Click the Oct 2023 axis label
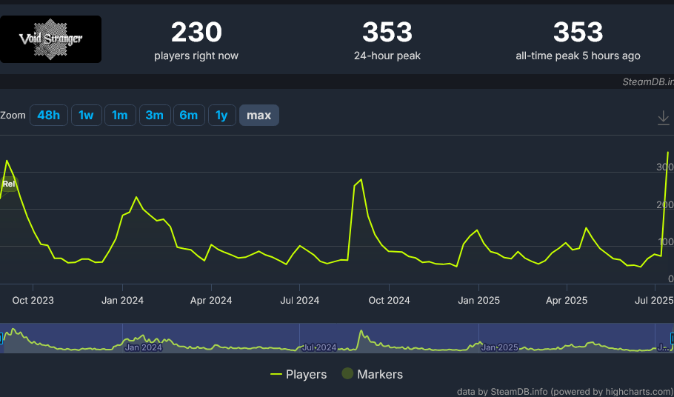The width and height of the screenshot is (674, 397). [33, 300]
